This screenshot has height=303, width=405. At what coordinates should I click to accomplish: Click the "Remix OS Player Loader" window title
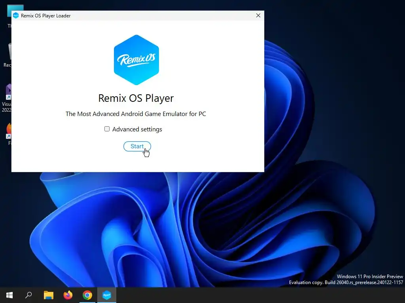click(46, 16)
